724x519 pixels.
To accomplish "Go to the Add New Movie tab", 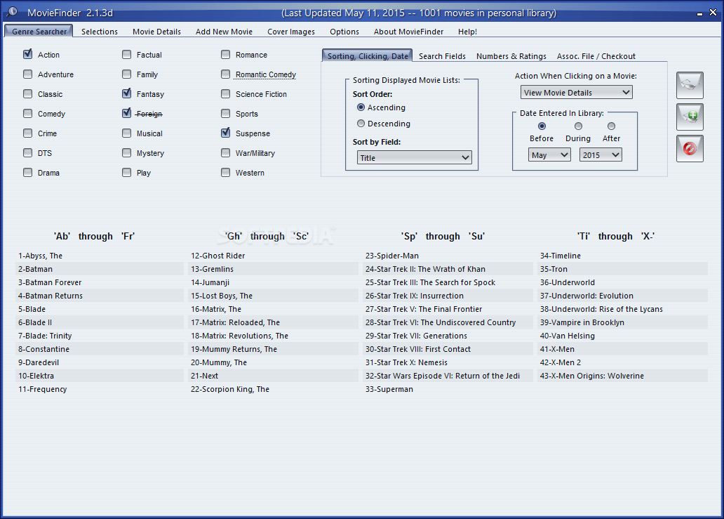I will (x=224, y=32).
